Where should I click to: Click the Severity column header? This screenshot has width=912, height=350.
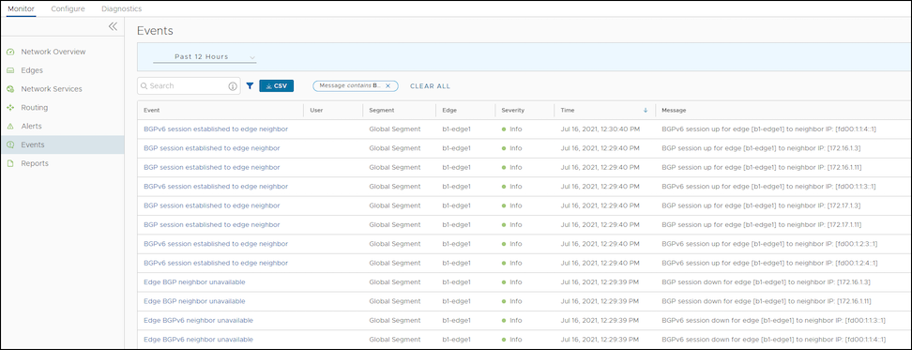(x=513, y=110)
